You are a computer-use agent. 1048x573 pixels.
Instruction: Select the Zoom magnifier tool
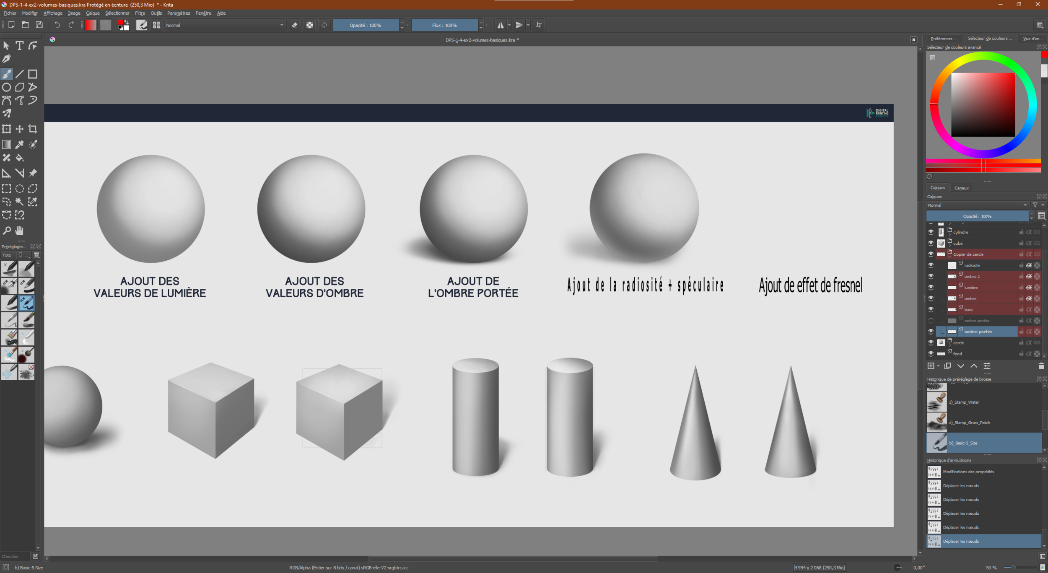click(6, 231)
